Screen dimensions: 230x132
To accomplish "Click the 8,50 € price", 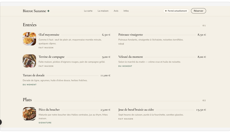I will click(202, 35).
